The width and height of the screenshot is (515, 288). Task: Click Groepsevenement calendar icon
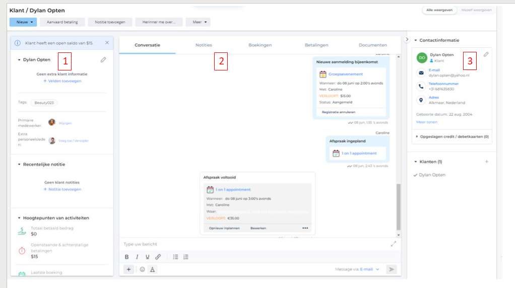click(x=323, y=74)
